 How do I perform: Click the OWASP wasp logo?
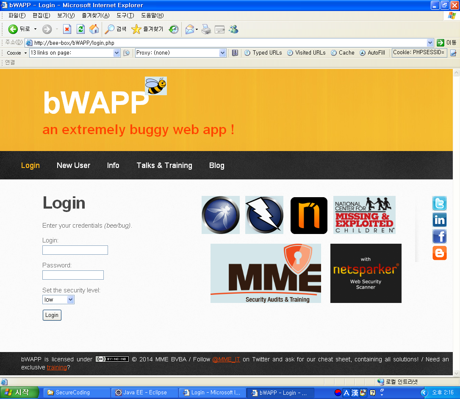[221, 215]
